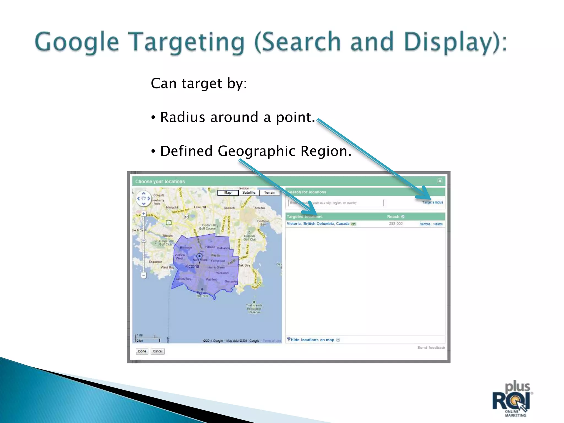Click the Reach column header
Screen dimensions: 564x423
click(x=393, y=217)
